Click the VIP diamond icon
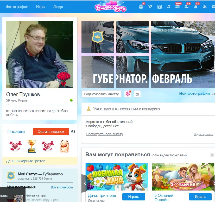This screenshot has width=215, height=202. point(150,7)
